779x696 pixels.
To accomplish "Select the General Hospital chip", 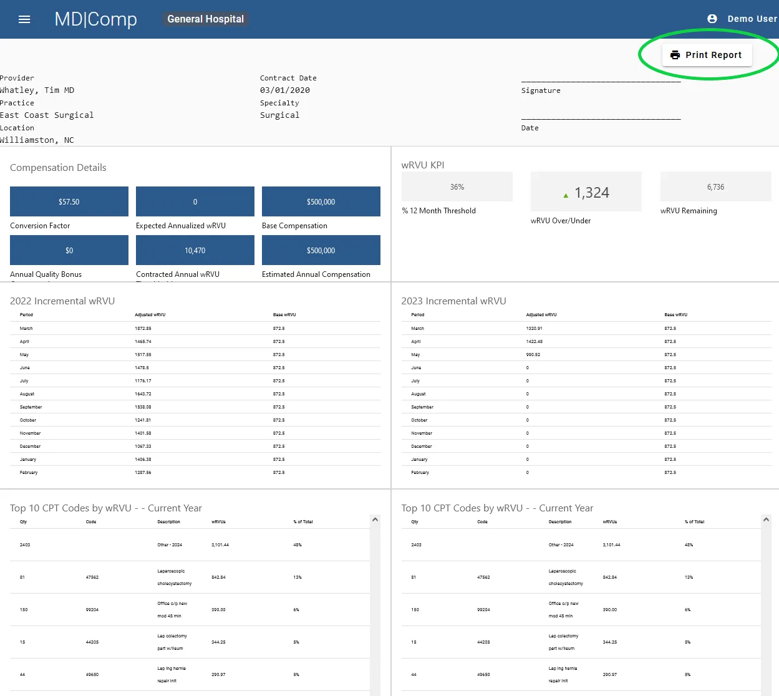I will [x=205, y=19].
